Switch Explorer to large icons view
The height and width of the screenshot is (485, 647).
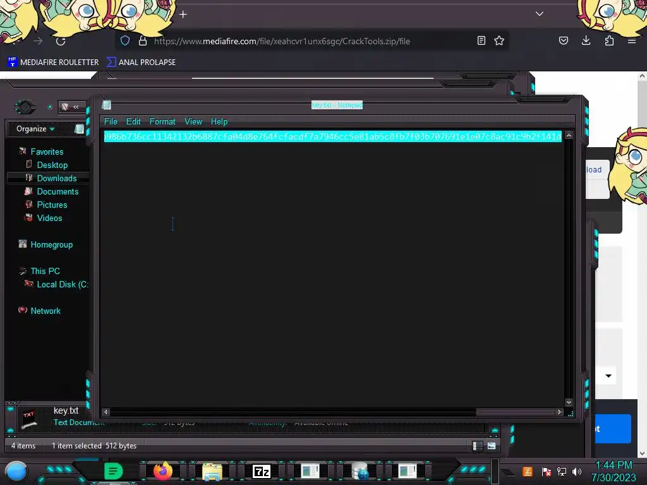pos(492,446)
